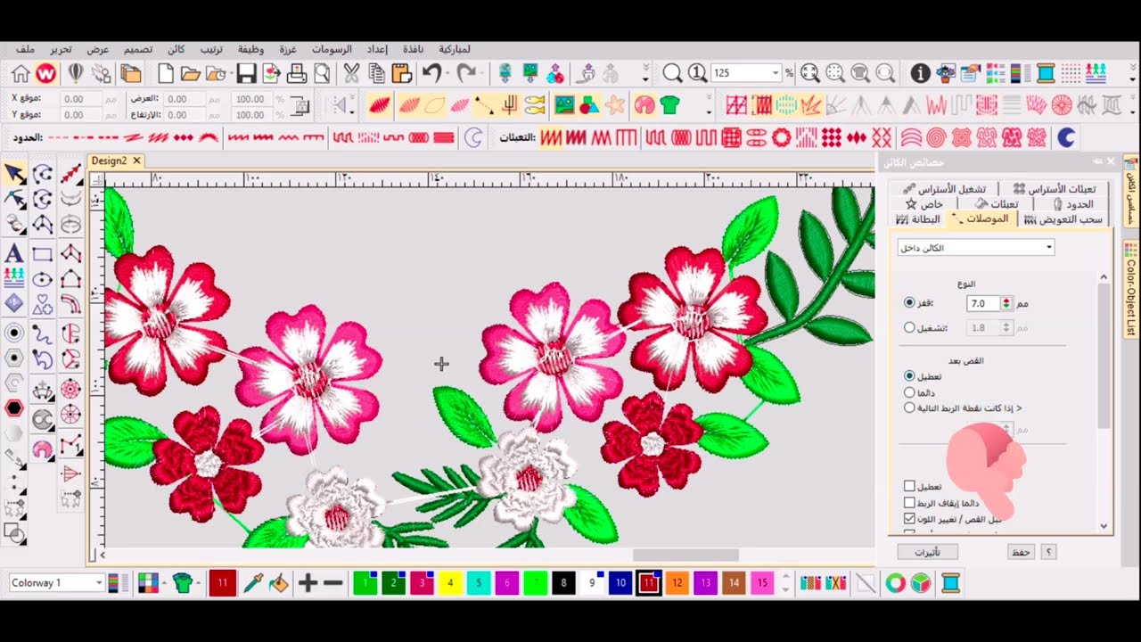Open the zoom percentage dropdown
This screenshot has width=1141, height=642.
776,73
